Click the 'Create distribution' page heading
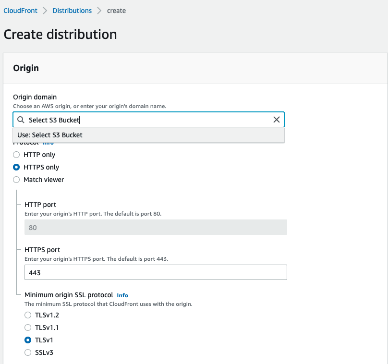This screenshot has width=388, height=364. pyautogui.click(x=60, y=34)
